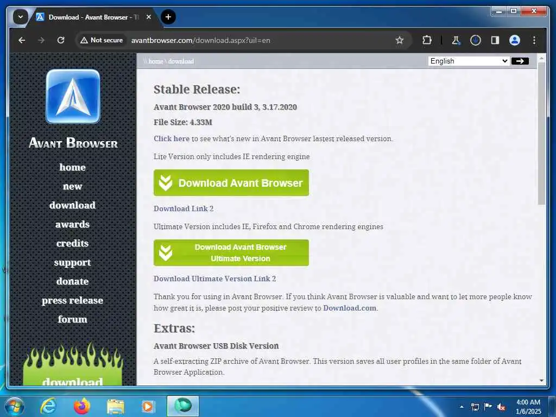
Task: Open the tab search dropdown arrow
Action: 21,17
